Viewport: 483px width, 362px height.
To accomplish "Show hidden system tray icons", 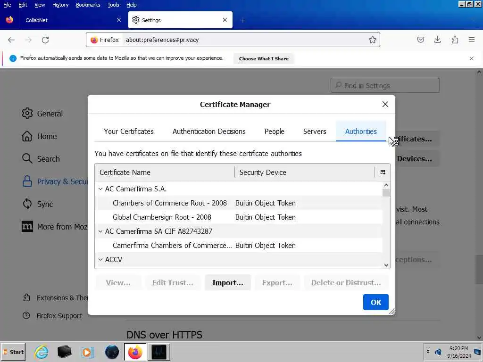I will coord(428,352).
